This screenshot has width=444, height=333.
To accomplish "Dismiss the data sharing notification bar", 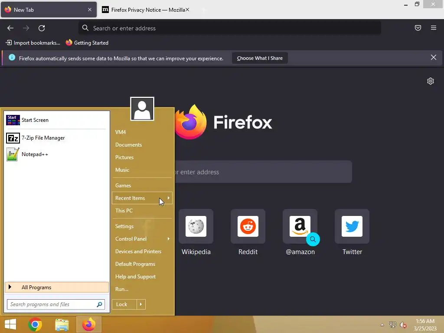I will pos(433,58).
